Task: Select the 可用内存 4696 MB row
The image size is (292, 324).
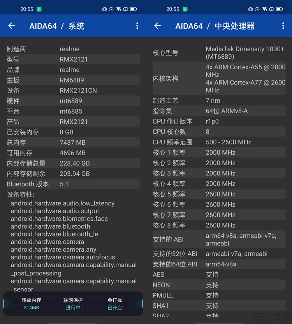Action: [x=73, y=153]
